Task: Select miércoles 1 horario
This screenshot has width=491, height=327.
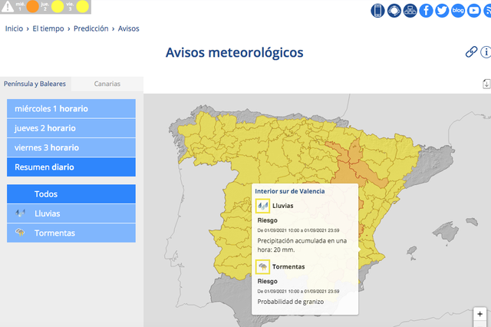Action: (x=71, y=109)
